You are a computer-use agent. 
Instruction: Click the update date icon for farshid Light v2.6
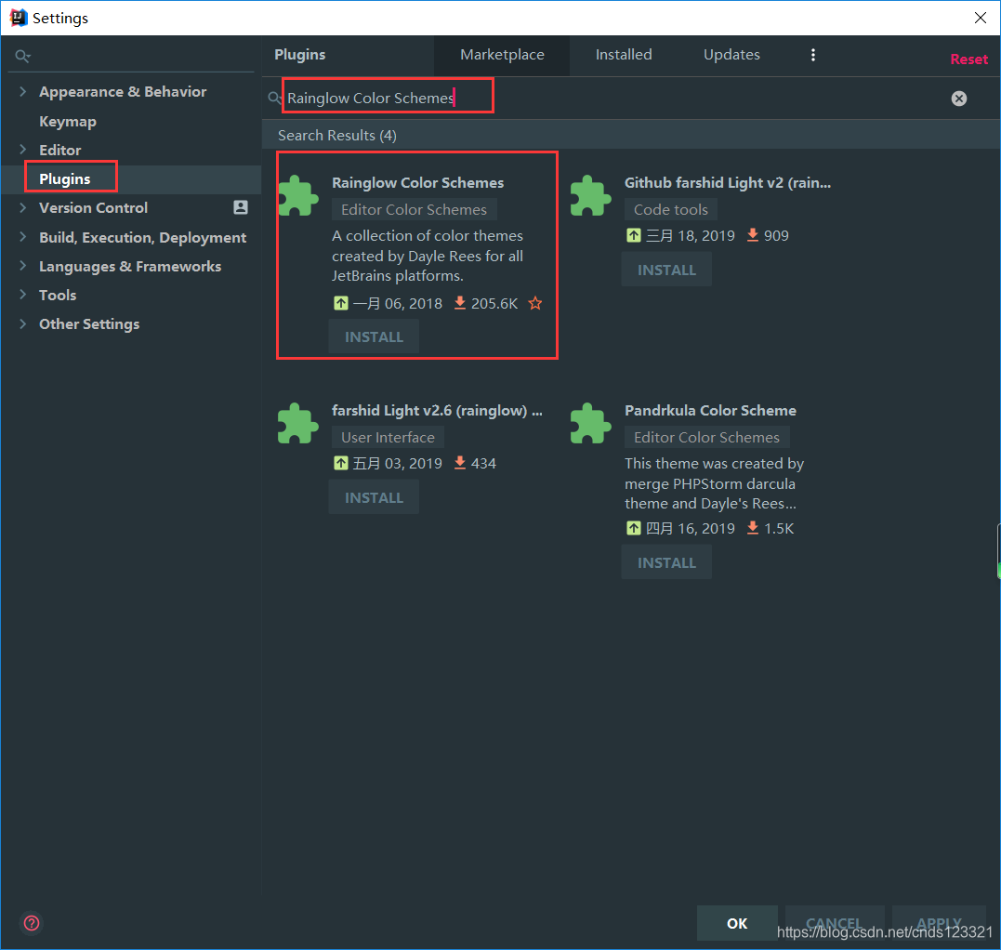341,463
